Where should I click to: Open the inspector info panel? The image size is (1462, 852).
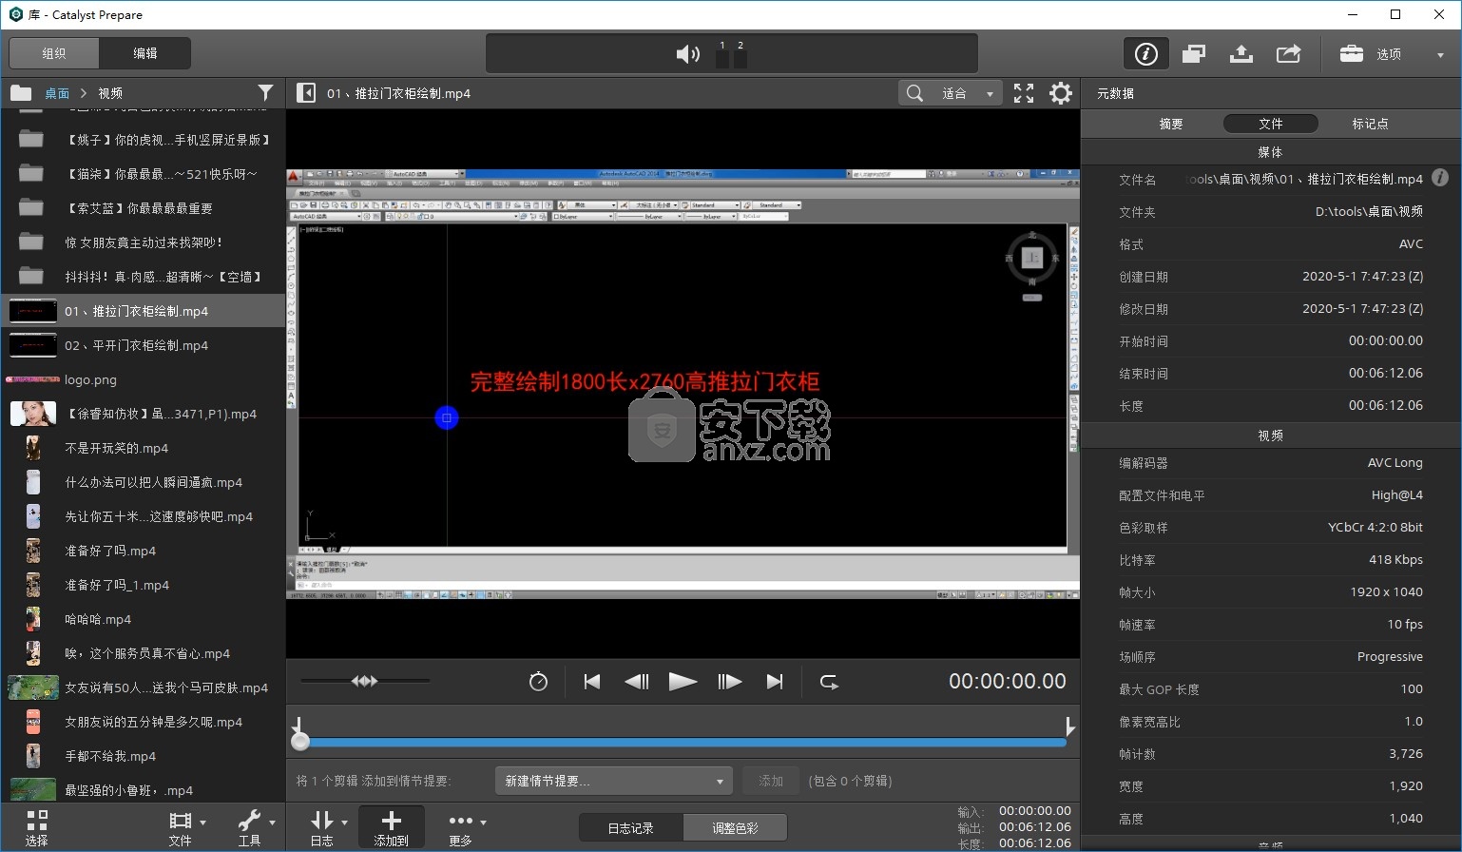(1145, 54)
